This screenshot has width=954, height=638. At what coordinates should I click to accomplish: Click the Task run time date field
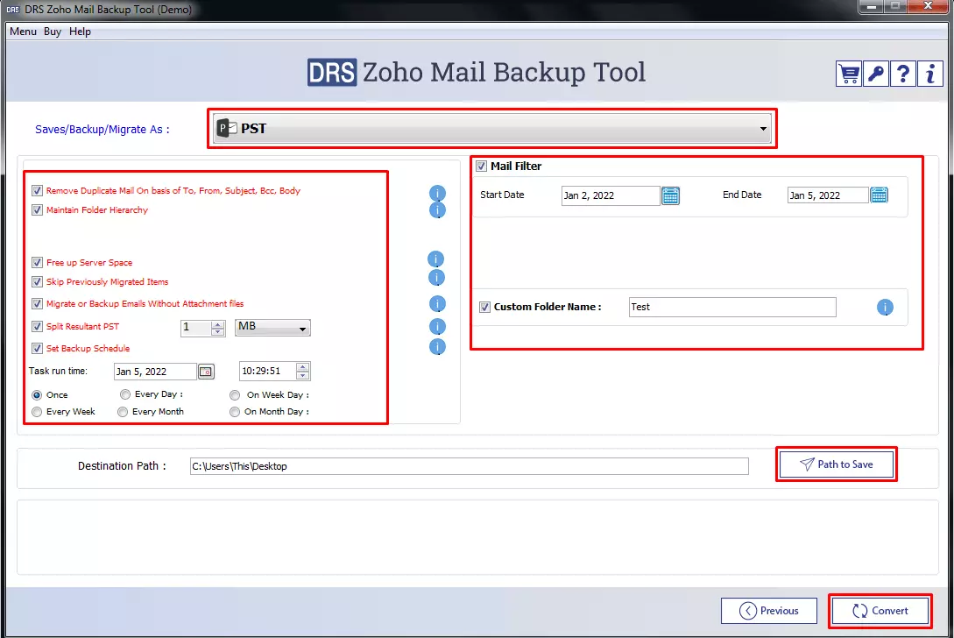click(x=156, y=372)
